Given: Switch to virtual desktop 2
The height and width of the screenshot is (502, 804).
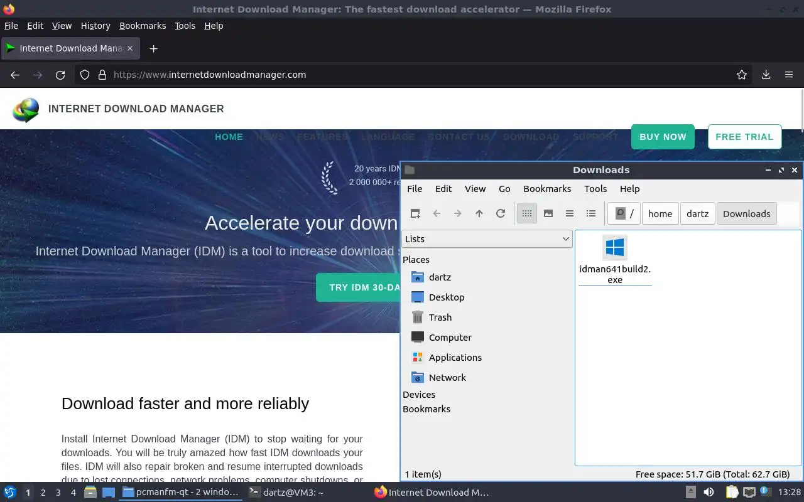Looking at the screenshot, I should (43, 493).
